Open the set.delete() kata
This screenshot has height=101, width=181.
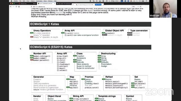tap(140, 84)
